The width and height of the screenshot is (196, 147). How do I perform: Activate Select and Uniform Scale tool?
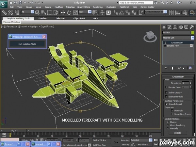coord(75,12)
